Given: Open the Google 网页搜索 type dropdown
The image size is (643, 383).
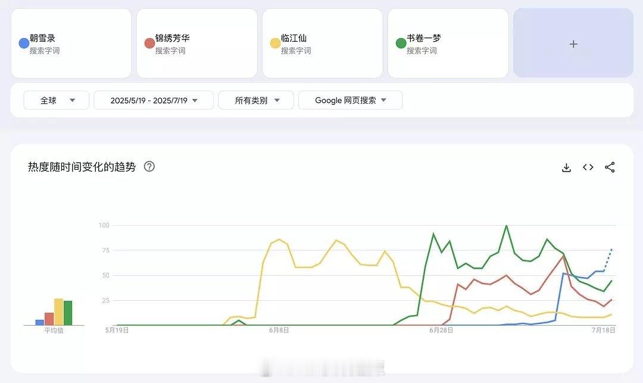Looking at the screenshot, I should click(x=350, y=100).
